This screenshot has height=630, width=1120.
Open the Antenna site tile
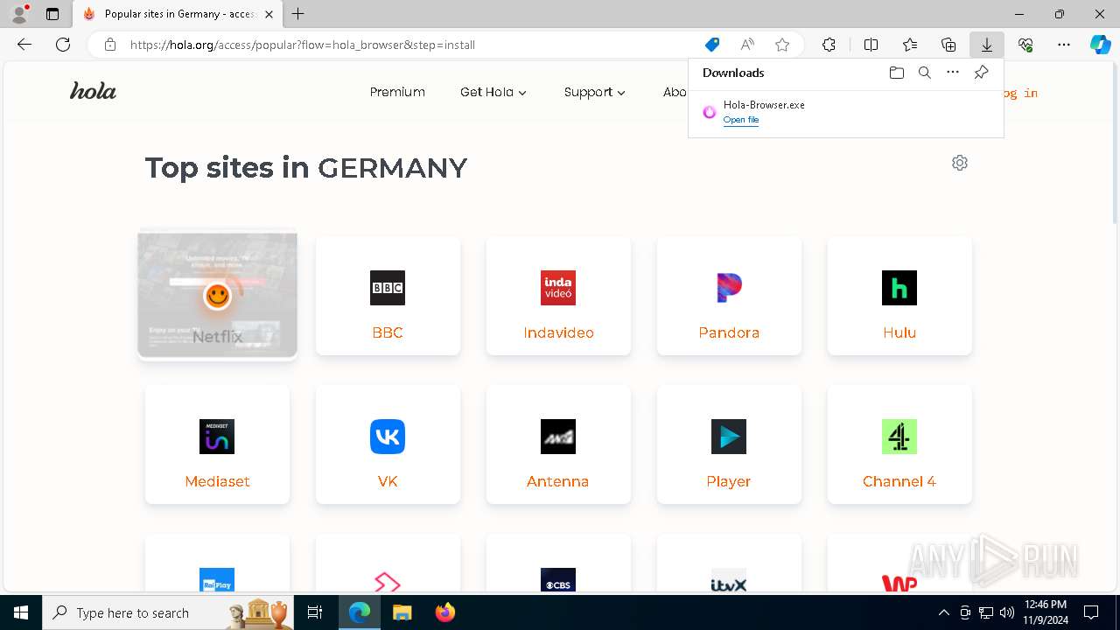558,444
